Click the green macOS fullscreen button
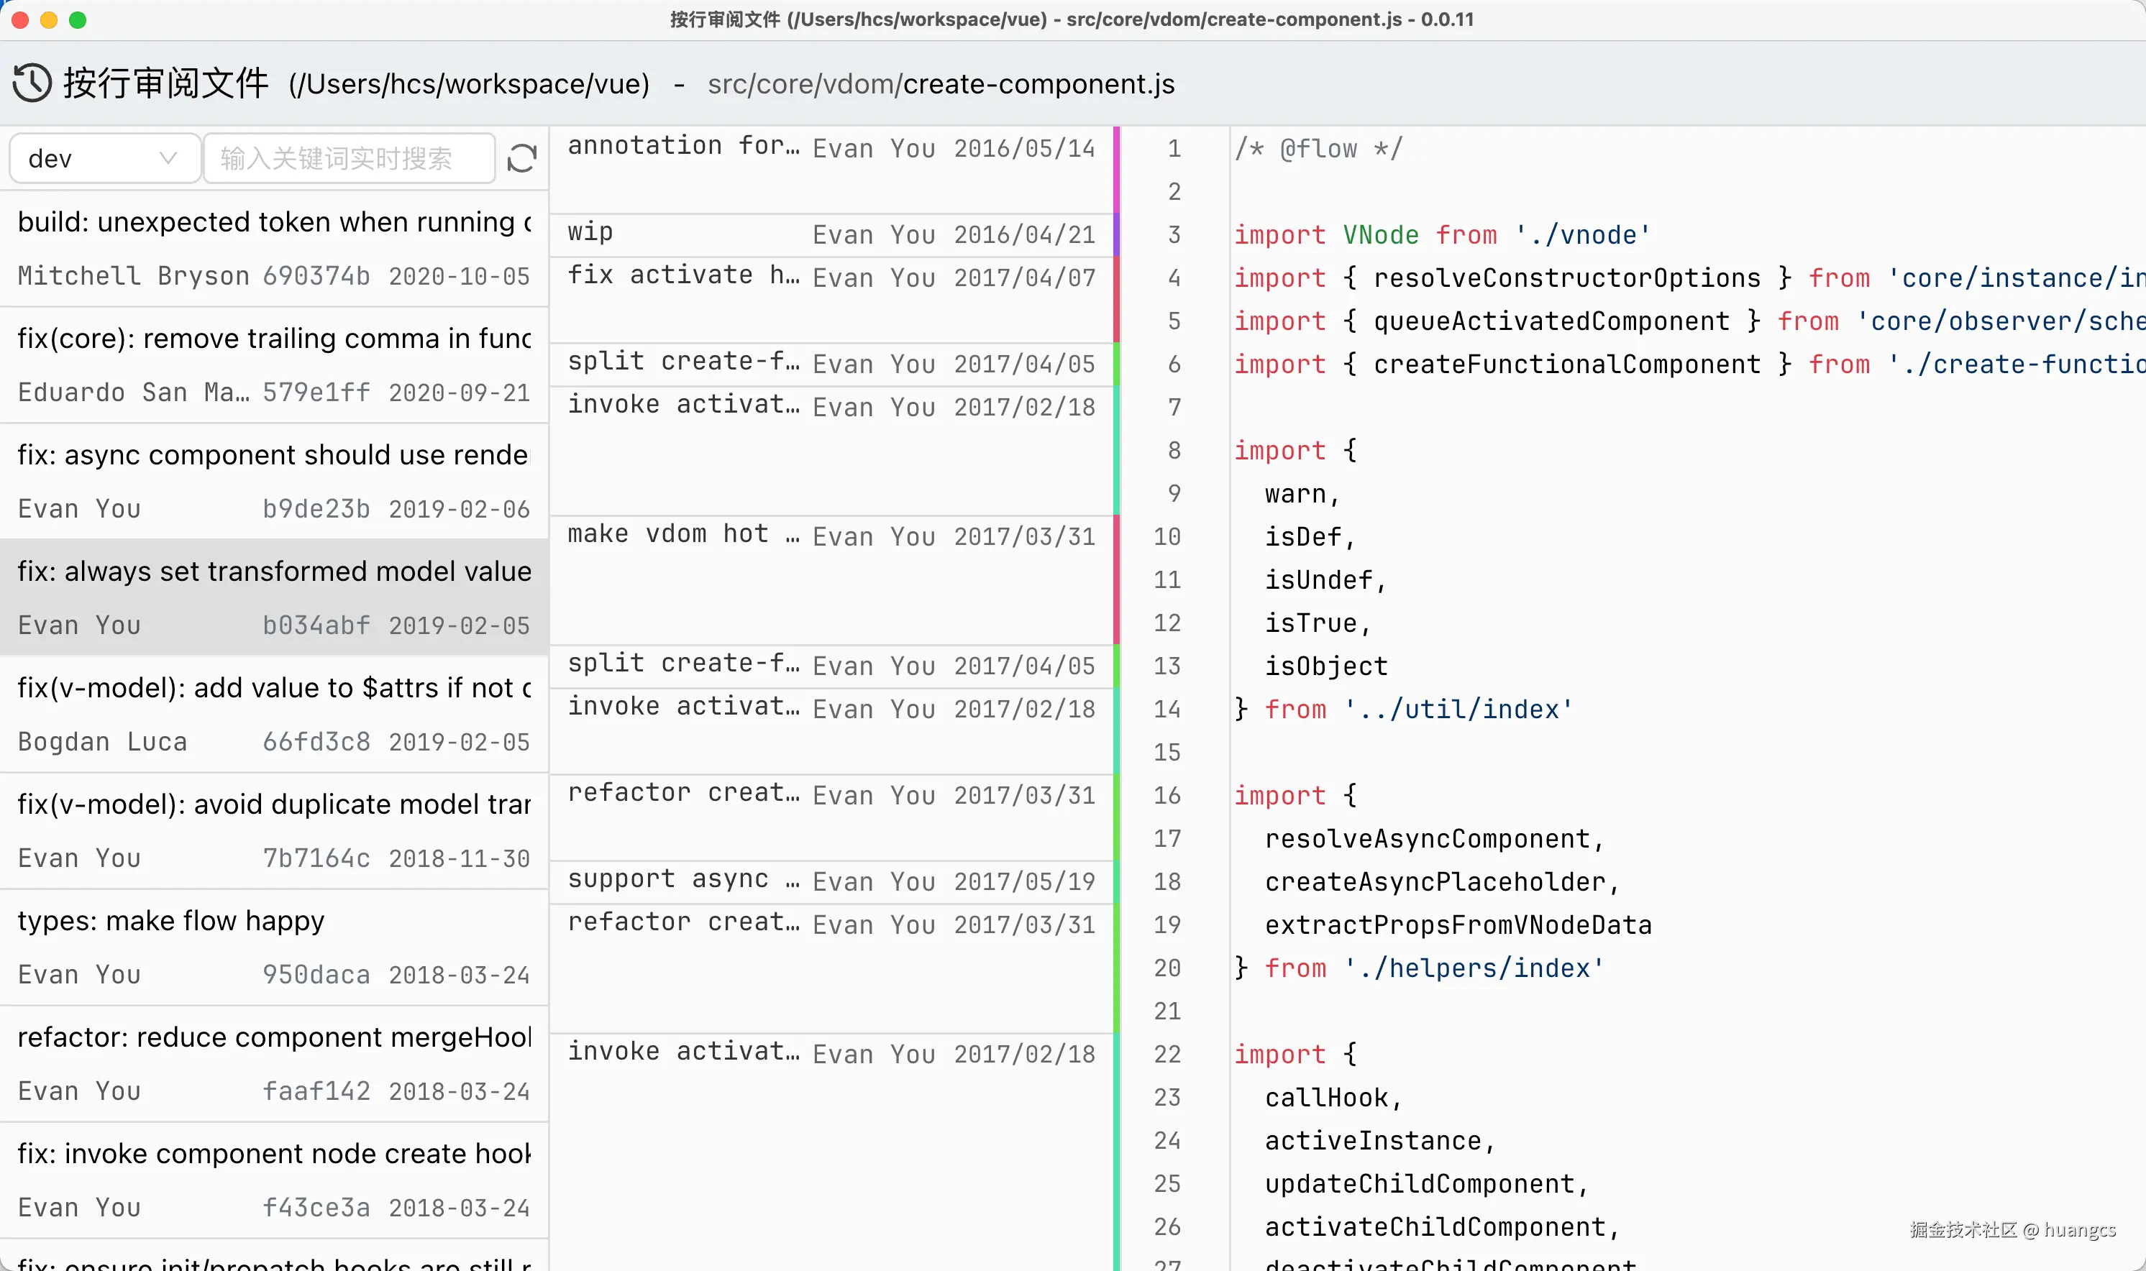The image size is (2146, 1271). pyautogui.click(x=78, y=19)
